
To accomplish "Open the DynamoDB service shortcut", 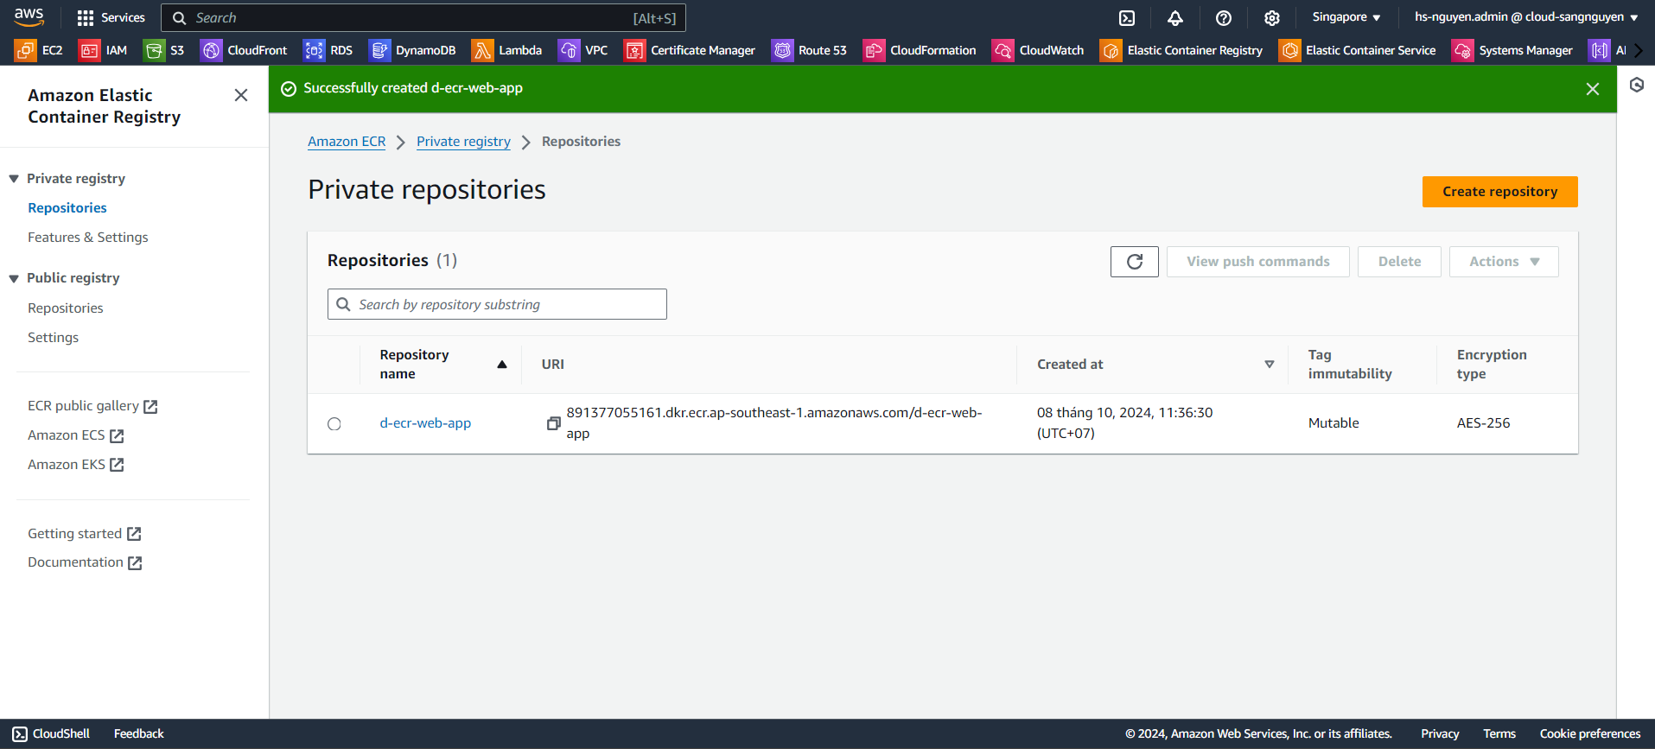I will 413,51.
